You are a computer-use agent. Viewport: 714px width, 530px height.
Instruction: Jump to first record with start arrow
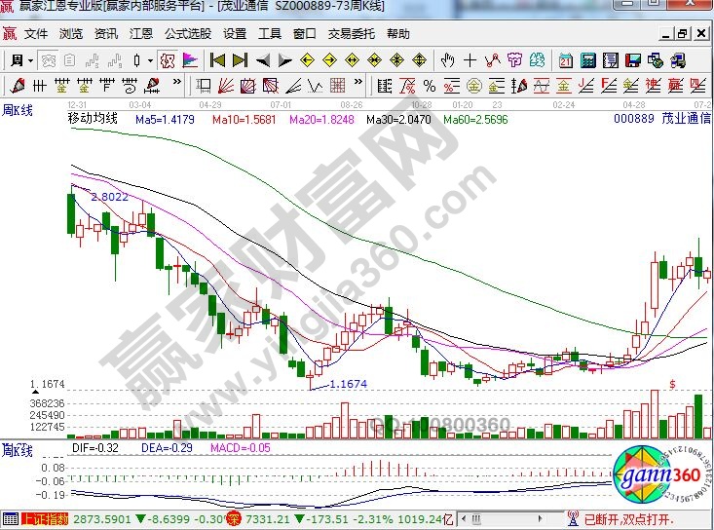click(x=217, y=59)
